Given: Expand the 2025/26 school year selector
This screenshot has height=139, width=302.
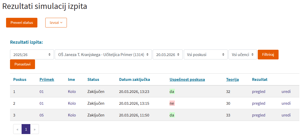Looking at the screenshot, I should click(x=32, y=55).
